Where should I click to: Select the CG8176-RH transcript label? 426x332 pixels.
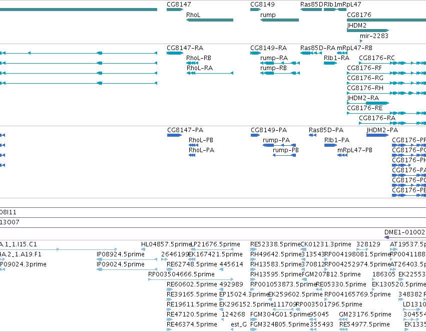coord(365,88)
